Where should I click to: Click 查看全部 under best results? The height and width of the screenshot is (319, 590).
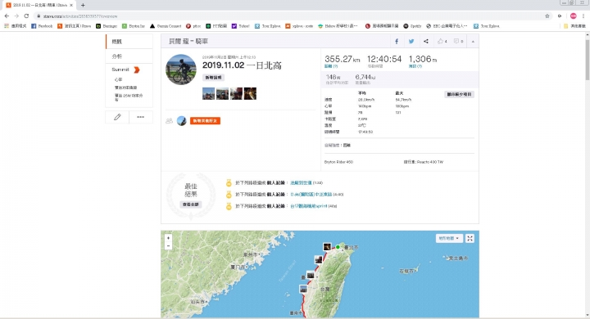[191, 204]
